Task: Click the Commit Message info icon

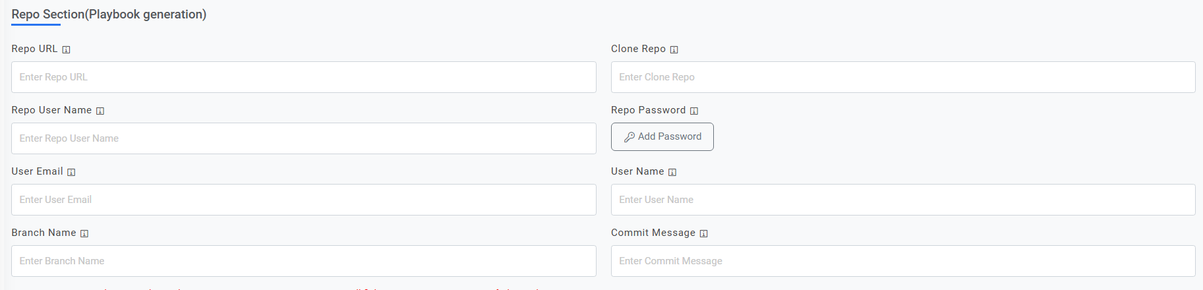Action: pos(703,233)
